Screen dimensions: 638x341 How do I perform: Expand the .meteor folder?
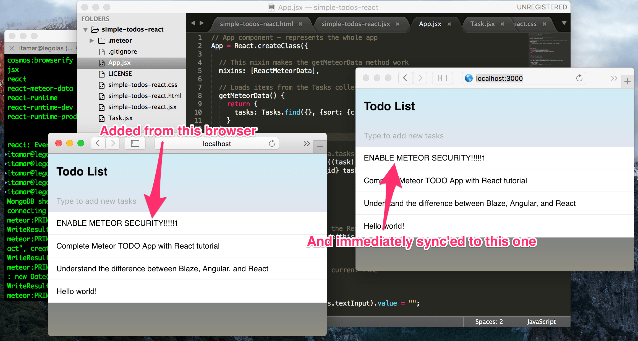coord(91,40)
